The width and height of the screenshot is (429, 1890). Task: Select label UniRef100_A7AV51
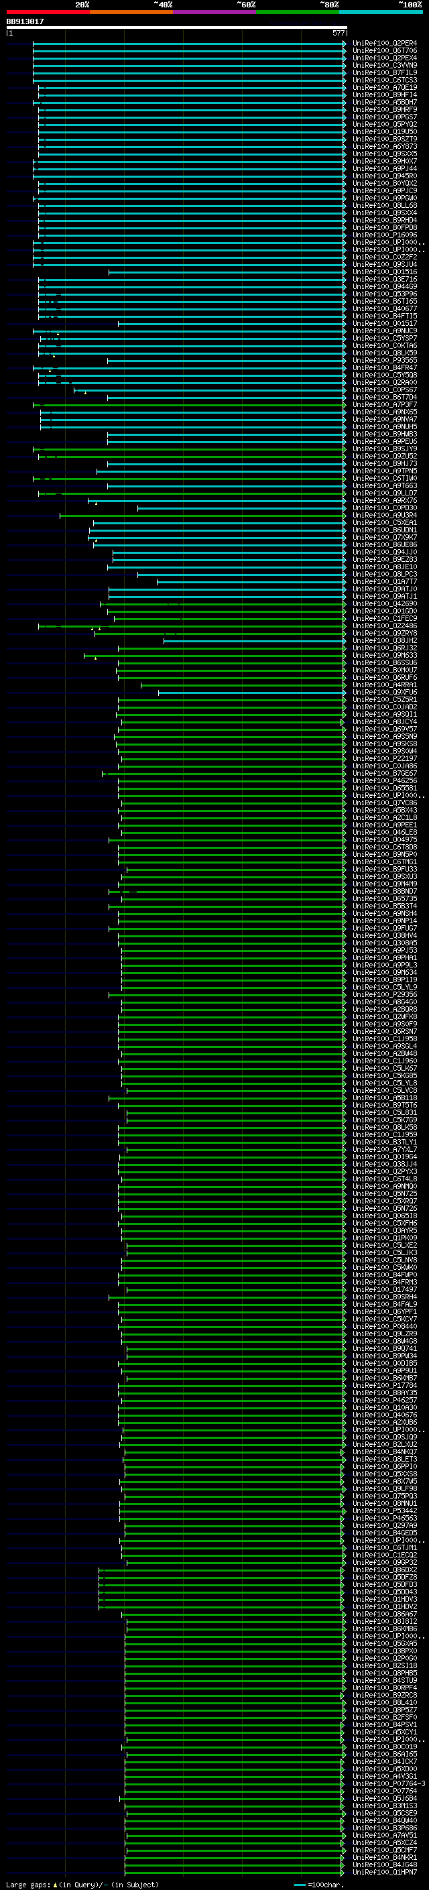[x=384, y=1834]
